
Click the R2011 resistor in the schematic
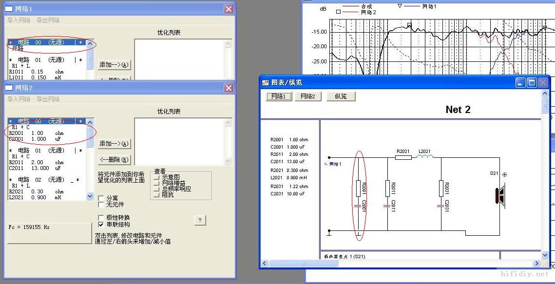point(387,188)
